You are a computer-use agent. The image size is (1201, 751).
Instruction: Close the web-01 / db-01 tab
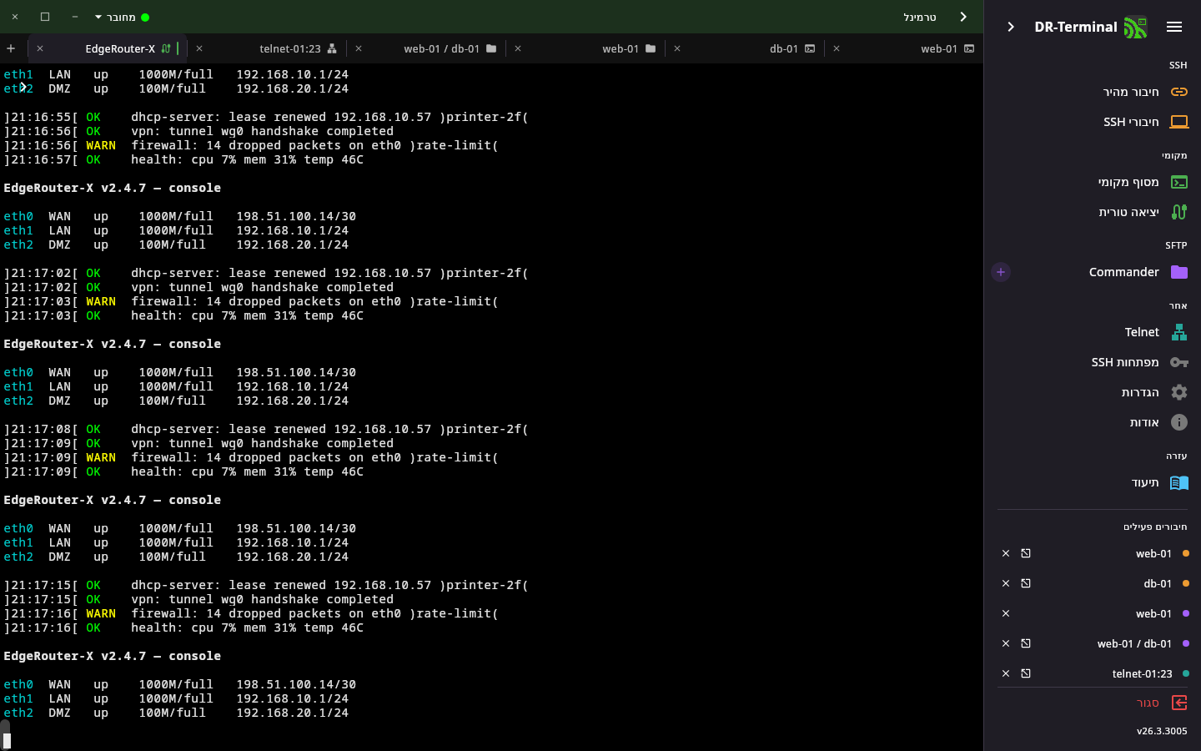click(359, 48)
